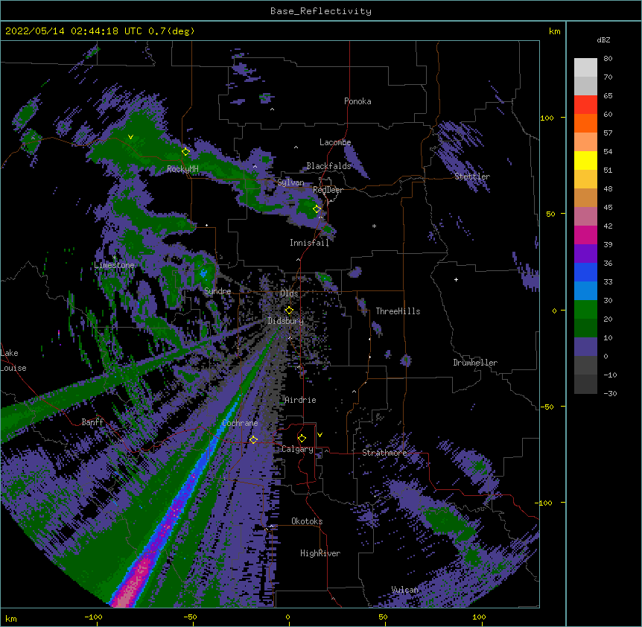Click the white plus marker north of Drumheller
The width and height of the screenshot is (642, 627).
456,279
